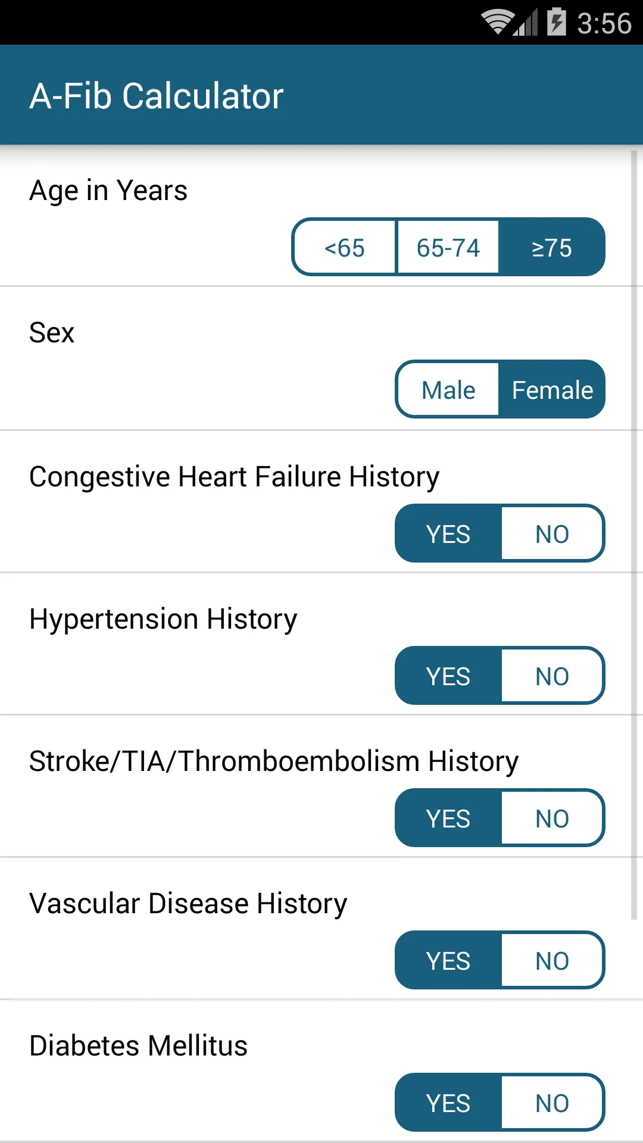Set Congestive Heart Failure History to NO
Screen dimensions: 643x1143
pyautogui.click(x=553, y=533)
